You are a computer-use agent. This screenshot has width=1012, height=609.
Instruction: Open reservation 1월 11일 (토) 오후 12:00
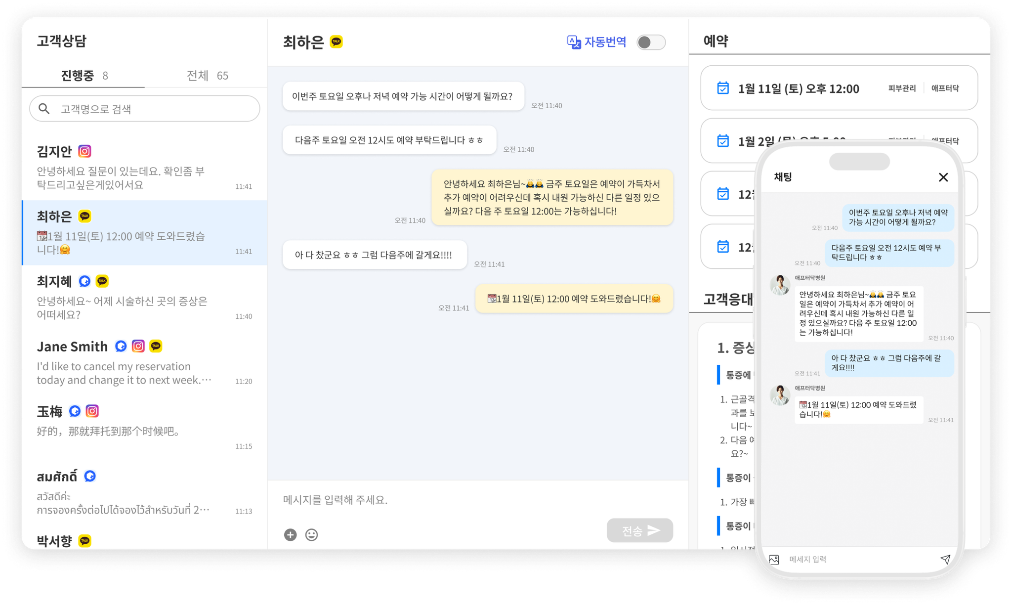point(839,88)
